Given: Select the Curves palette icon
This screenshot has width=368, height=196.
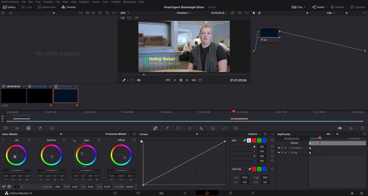Looking at the screenshot, I should tap(156, 128).
